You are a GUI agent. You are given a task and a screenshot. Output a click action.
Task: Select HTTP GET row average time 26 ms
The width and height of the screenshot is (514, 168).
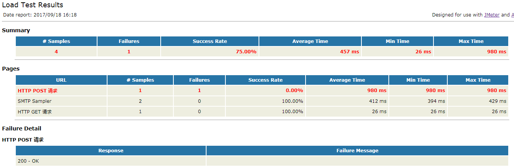(379, 112)
